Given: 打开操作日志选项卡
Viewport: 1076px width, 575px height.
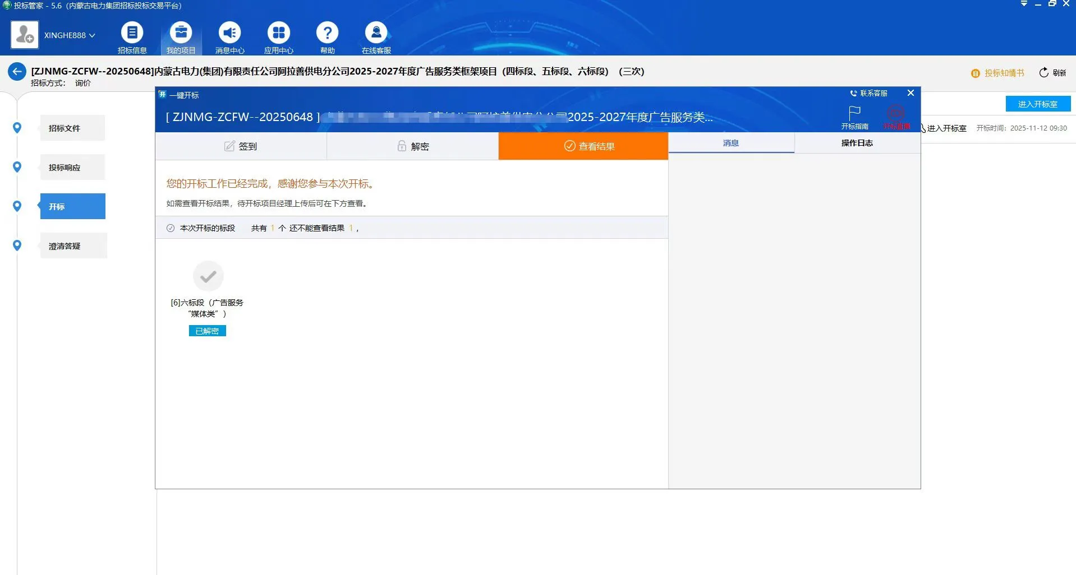Looking at the screenshot, I should pyautogui.click(x=857, y=143).
